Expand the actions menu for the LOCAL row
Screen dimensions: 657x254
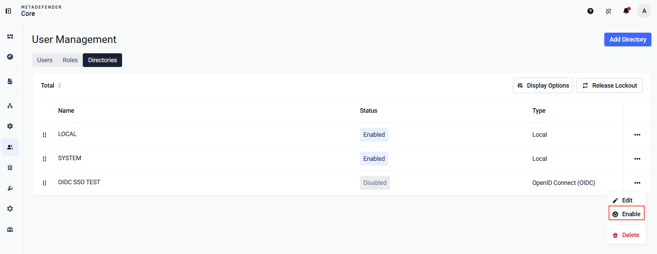637,135
